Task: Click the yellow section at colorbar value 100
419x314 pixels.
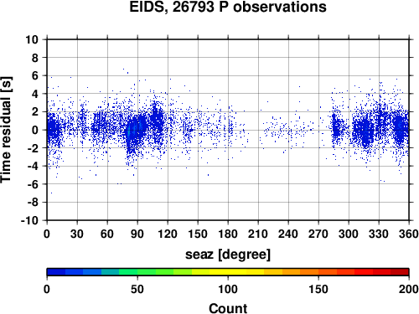Action: [228, 272]
